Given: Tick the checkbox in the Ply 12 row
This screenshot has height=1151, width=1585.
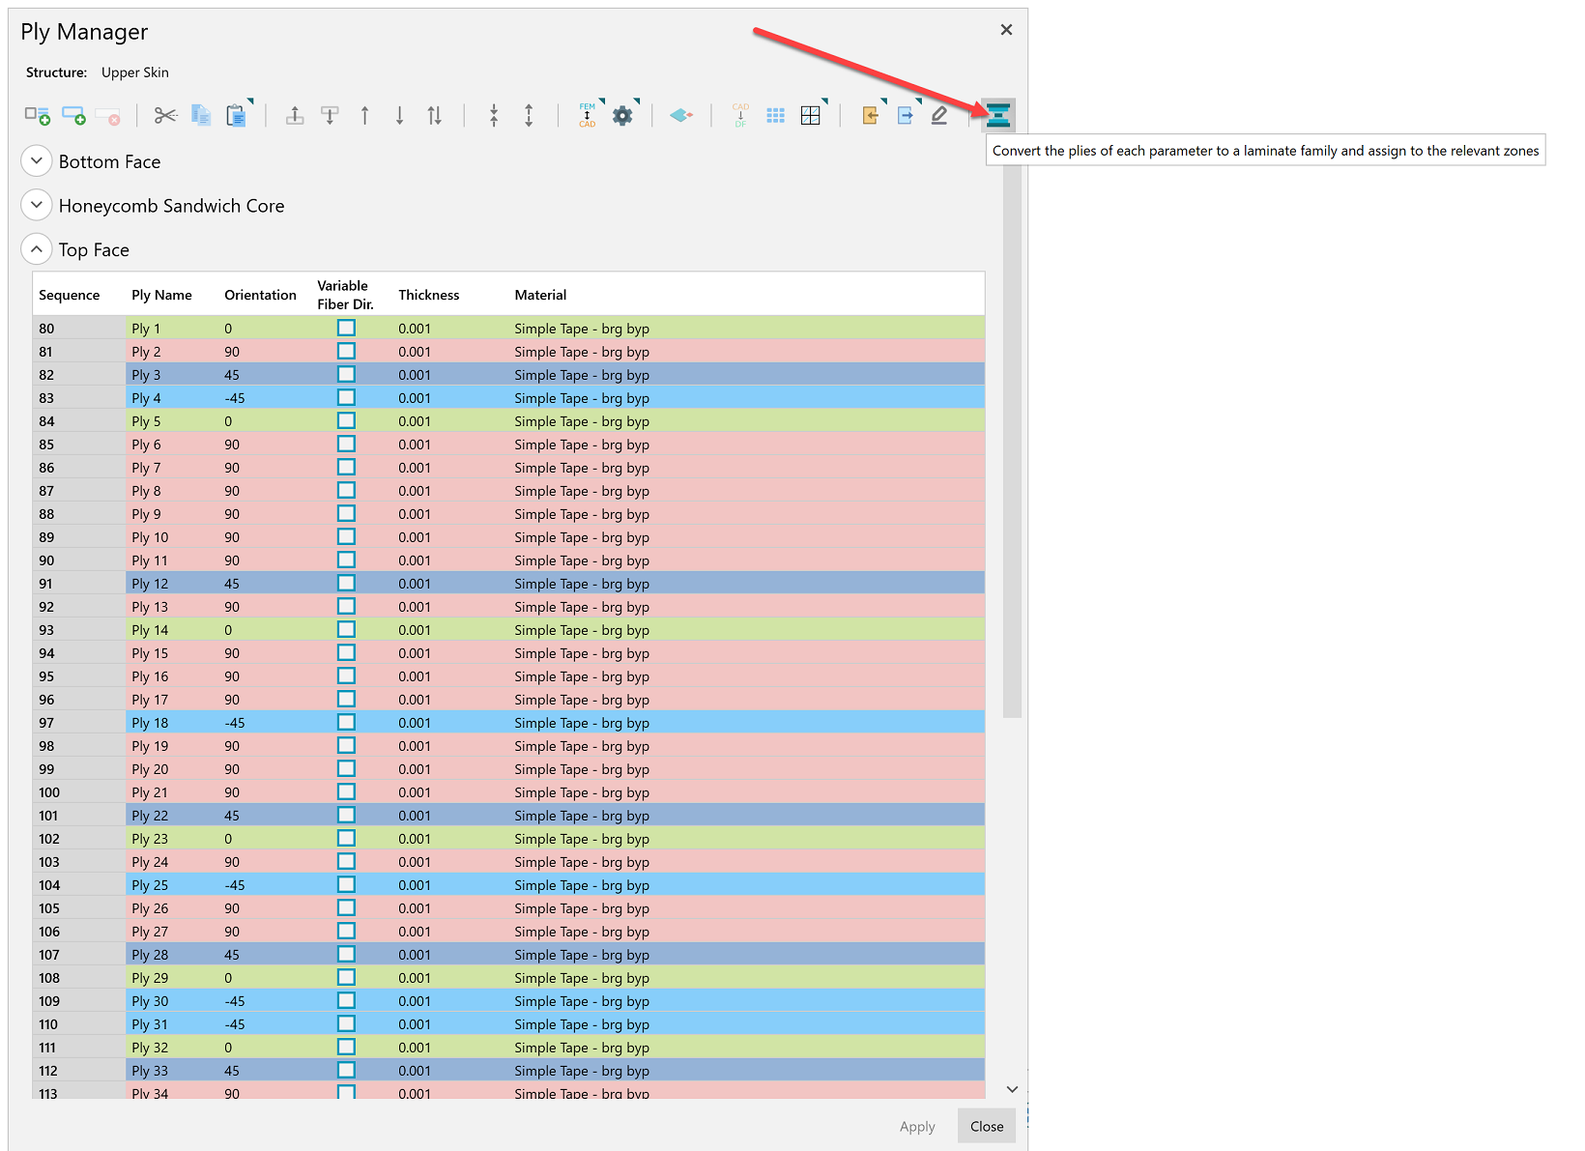Looking at the screenshot, I should coord(346,583).
